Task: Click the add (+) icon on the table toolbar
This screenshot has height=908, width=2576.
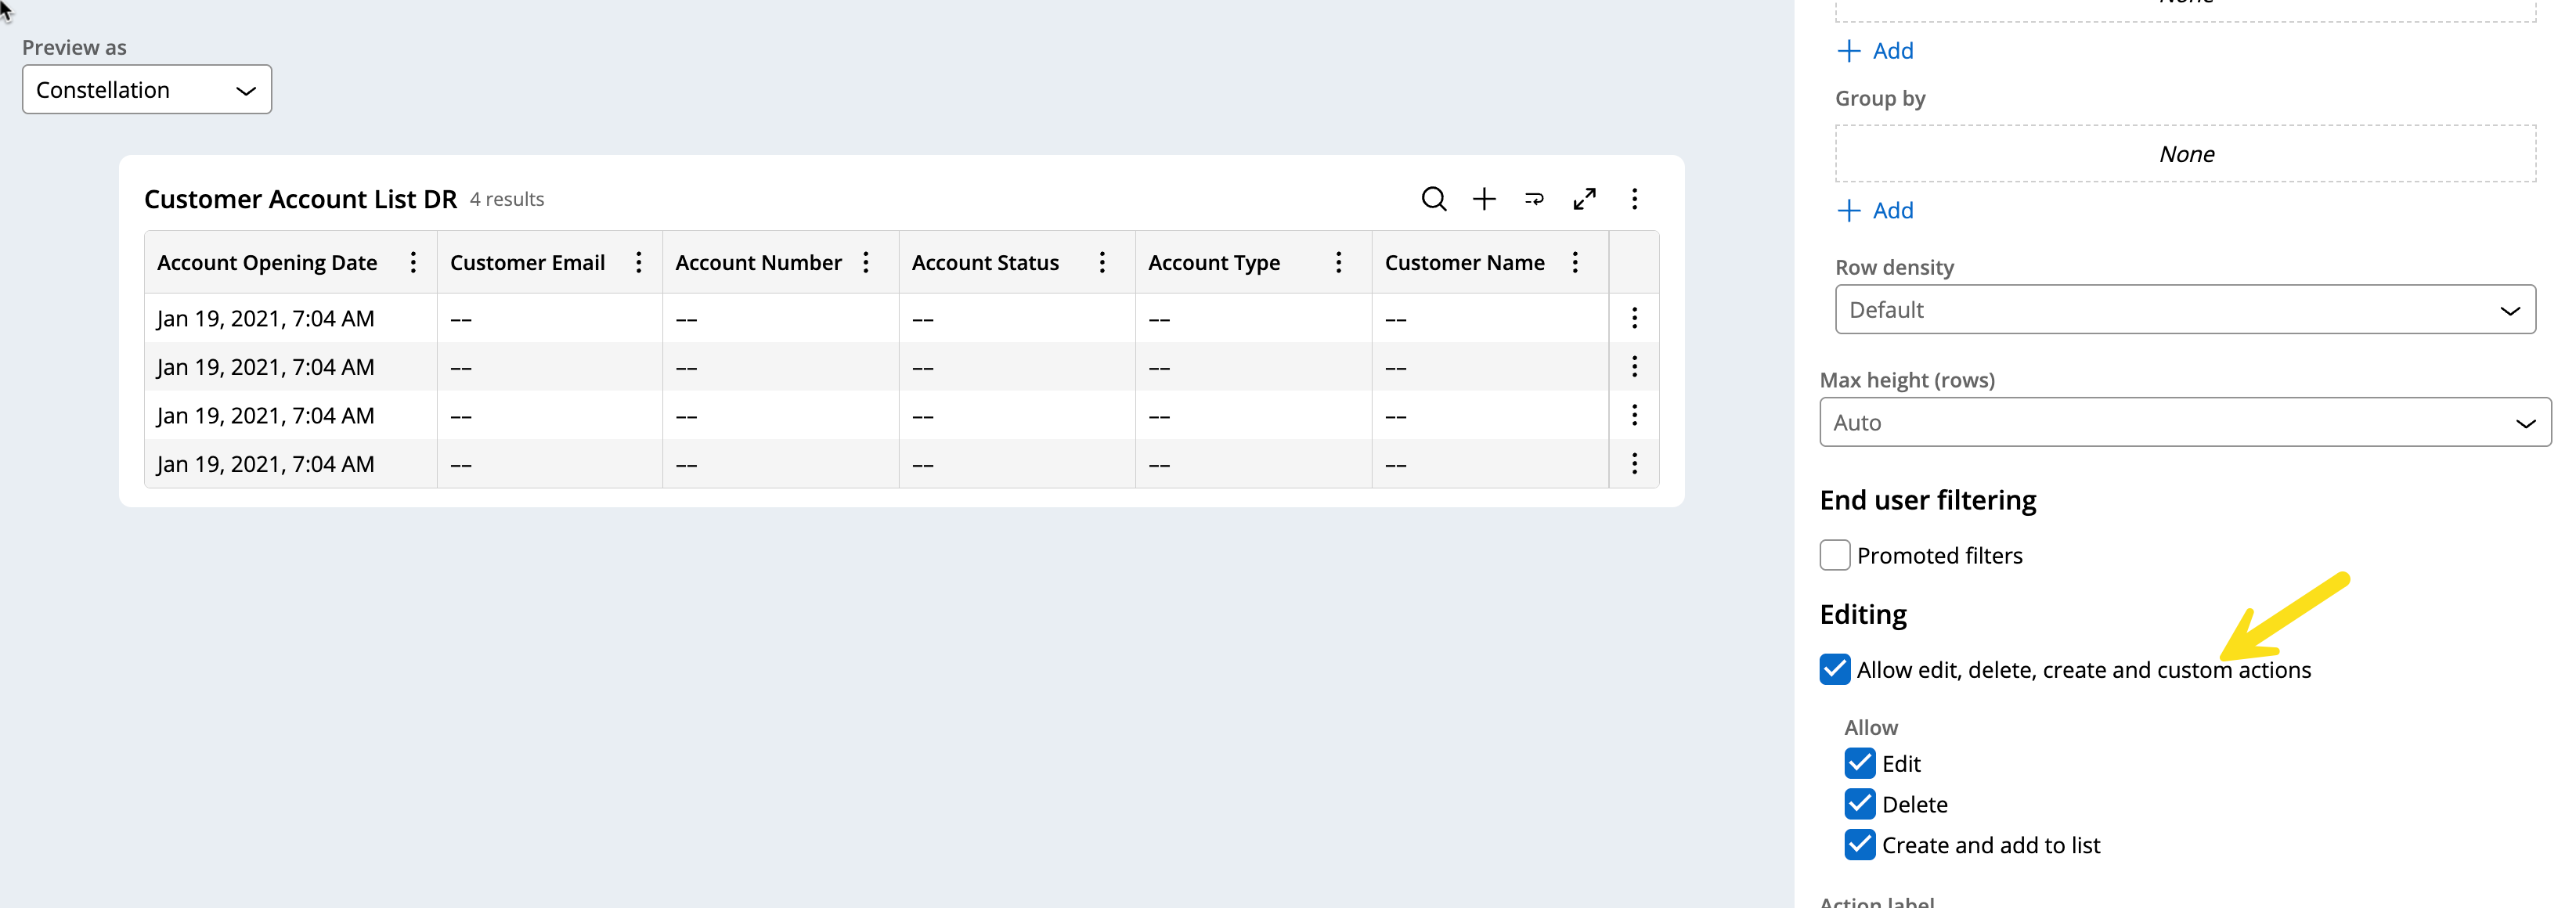Action: [x=1484, y=199]
